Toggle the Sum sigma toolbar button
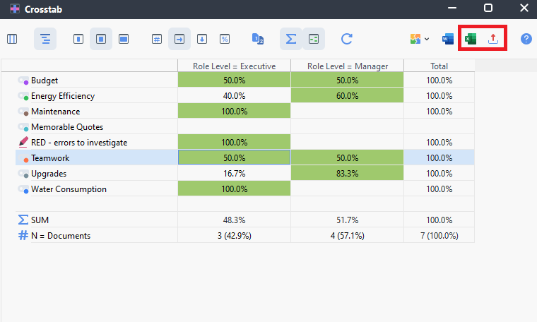Screen dimensions: 537x322 click(x=291, y=39)
